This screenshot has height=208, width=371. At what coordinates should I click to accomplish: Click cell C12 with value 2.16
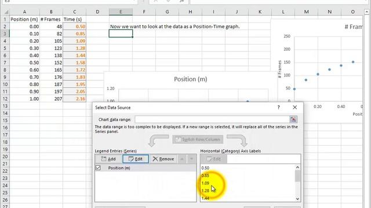75,99
